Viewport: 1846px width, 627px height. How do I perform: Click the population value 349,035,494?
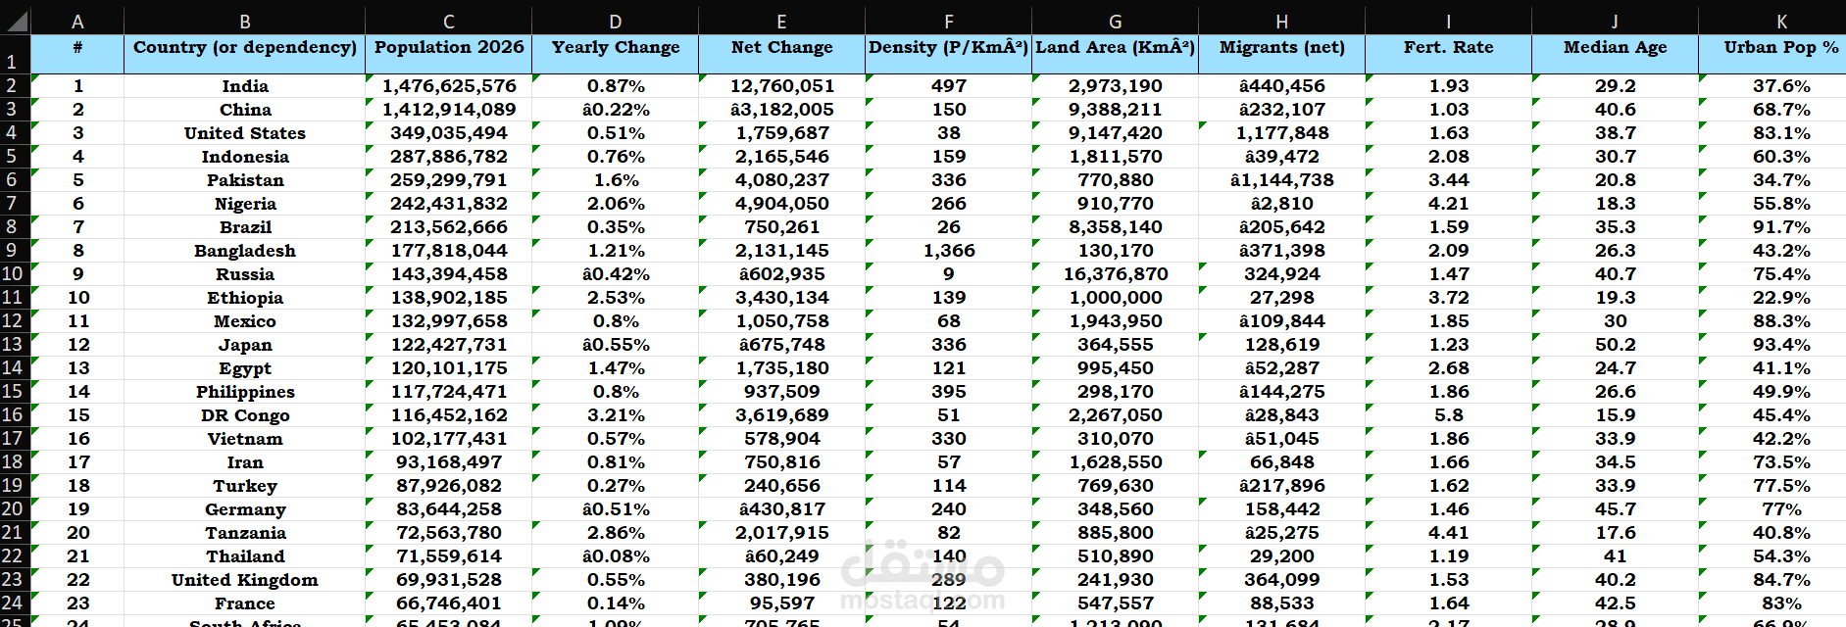[448, 133]
